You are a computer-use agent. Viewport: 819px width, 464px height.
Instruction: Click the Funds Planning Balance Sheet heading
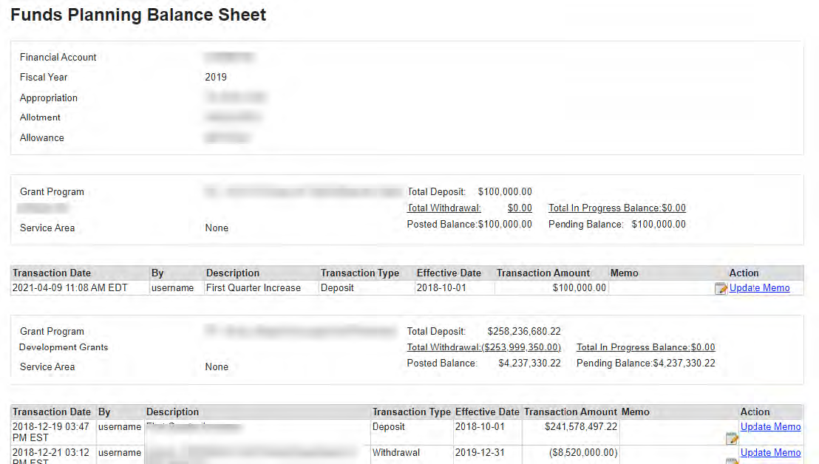[x=138, y=15]
